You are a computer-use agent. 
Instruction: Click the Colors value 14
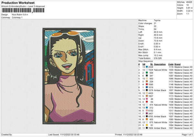click(x=187, y=5)
